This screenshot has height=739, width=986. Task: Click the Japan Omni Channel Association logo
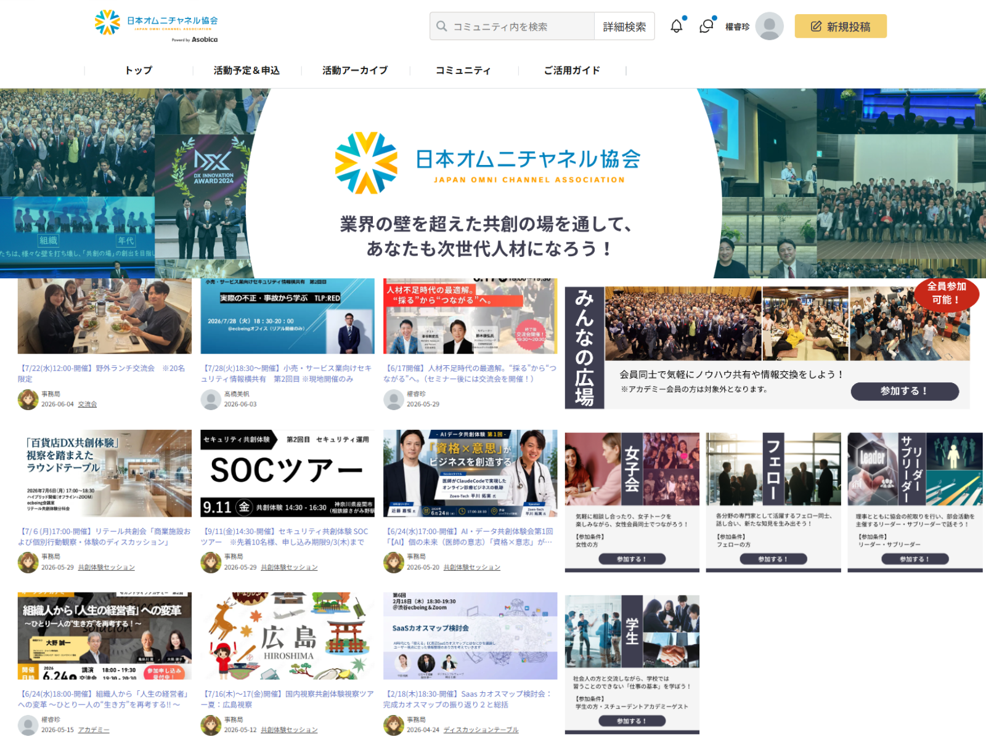tap(156, 26)
